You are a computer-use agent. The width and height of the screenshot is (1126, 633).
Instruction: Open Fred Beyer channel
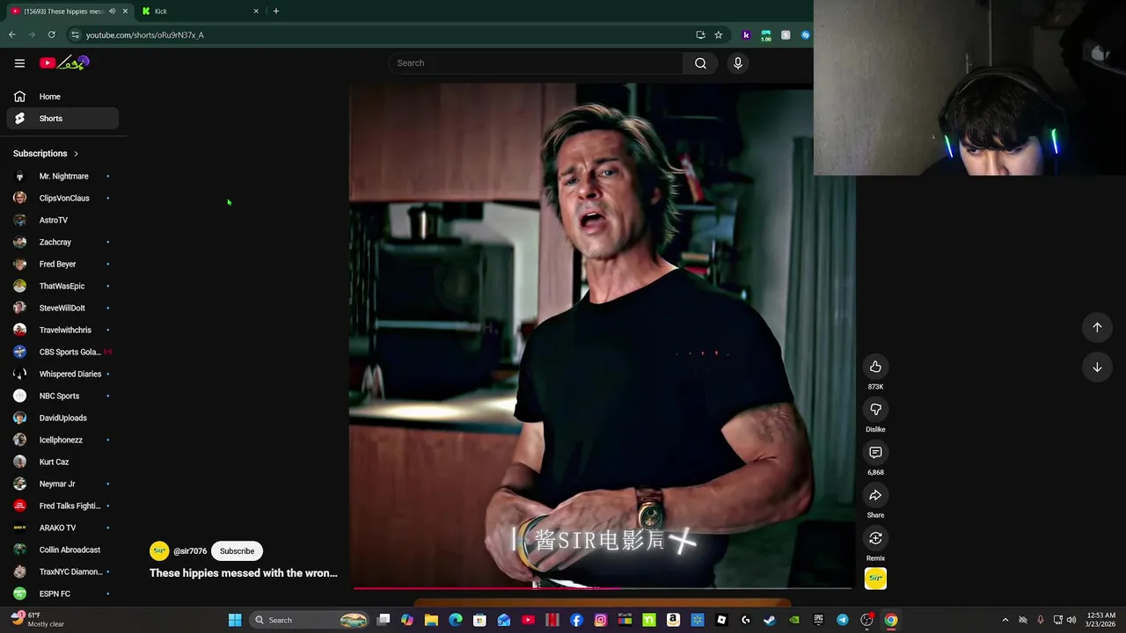62,264
